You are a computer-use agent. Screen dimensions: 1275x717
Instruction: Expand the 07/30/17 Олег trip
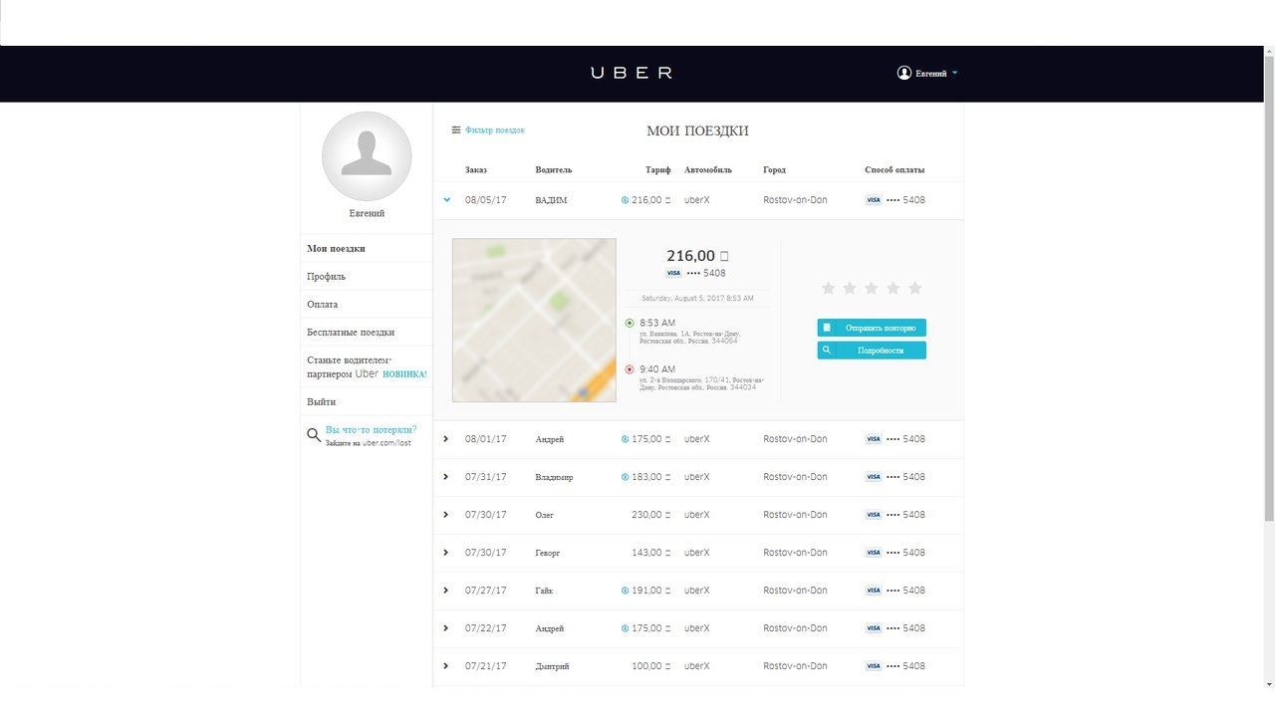(x=446, y=515)
